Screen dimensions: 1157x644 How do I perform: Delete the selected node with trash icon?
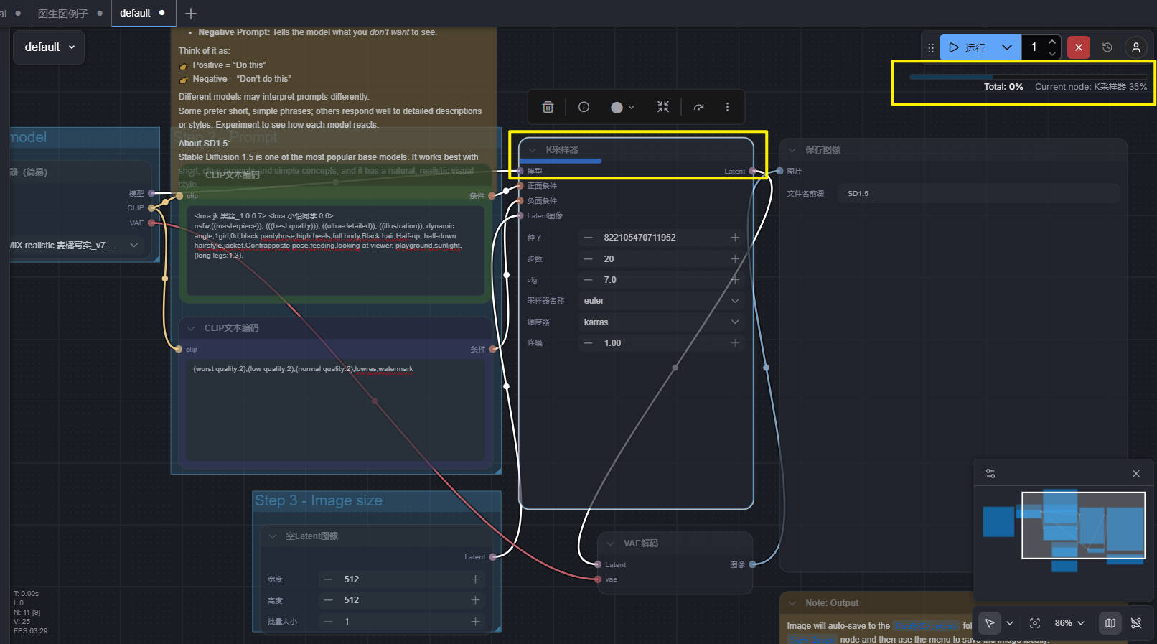(548, 107)
